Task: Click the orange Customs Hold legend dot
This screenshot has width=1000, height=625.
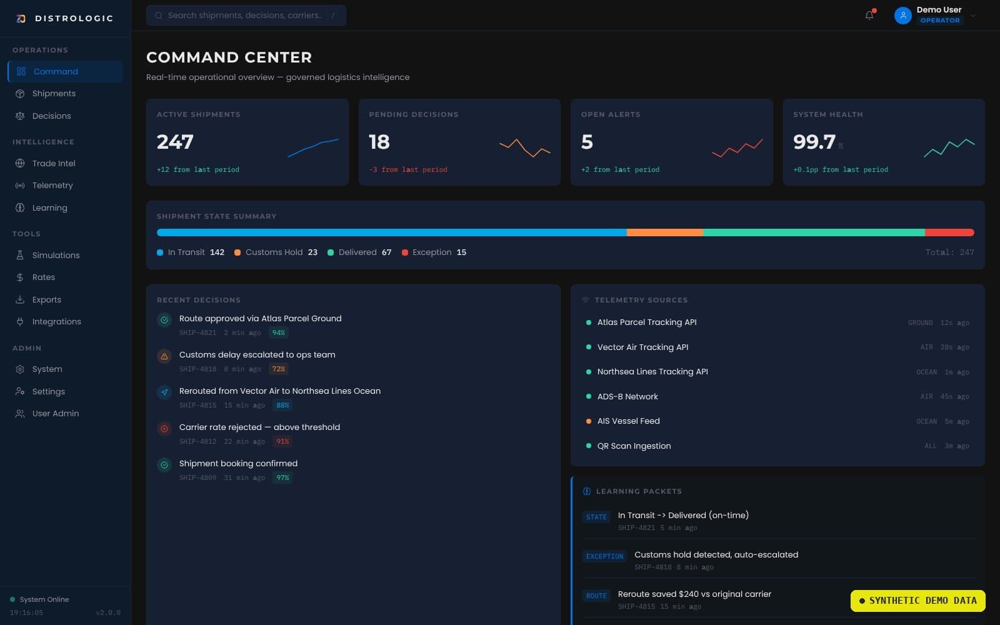Action: (237, 252)
